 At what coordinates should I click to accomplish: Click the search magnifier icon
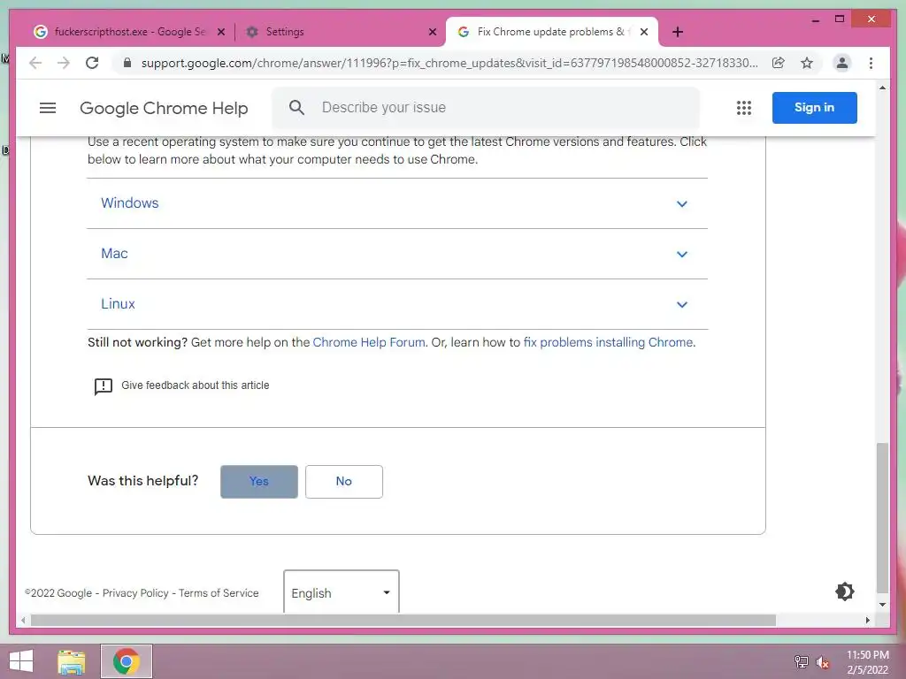coord(296,107)
